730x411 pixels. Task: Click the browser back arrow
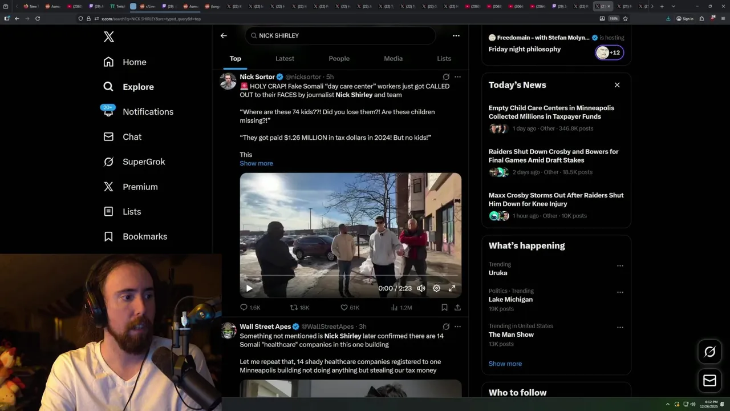pyautogui.click(x=17, y=18)
